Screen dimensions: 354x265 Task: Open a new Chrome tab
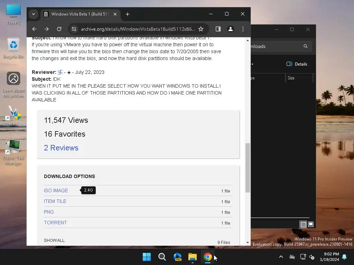[128, 14]
